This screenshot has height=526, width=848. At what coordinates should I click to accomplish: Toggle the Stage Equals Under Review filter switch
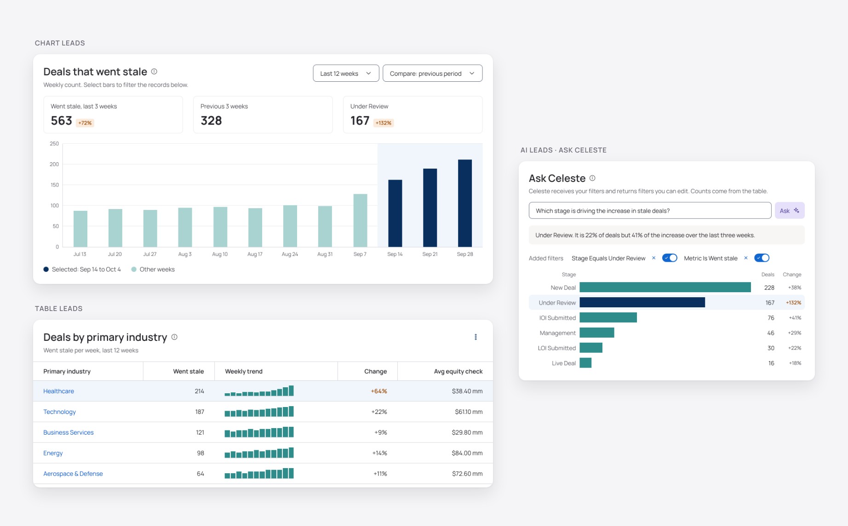click(670, 258)
